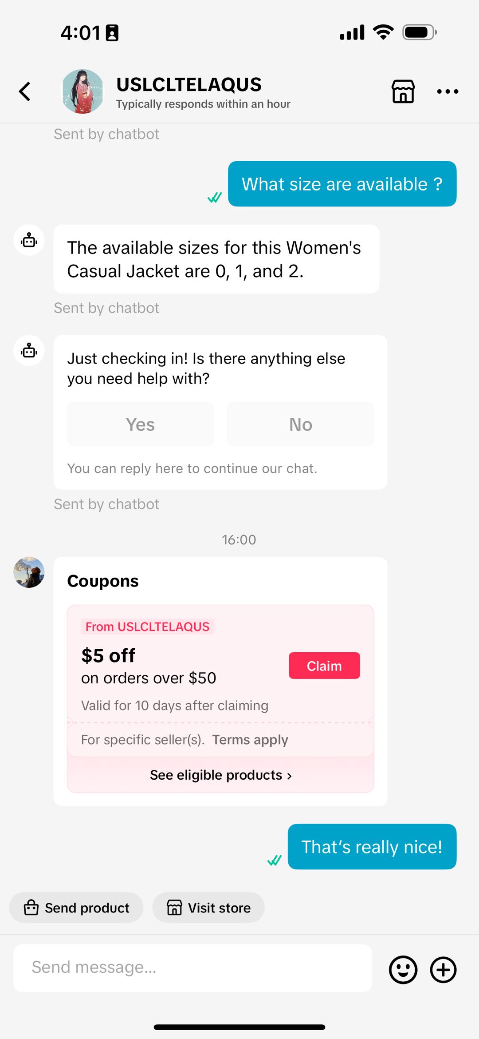Tap the 'What size are available ?' message bubble
Image resolution: width=479 pixels, height=1039 pixels.
pos(342,184)
